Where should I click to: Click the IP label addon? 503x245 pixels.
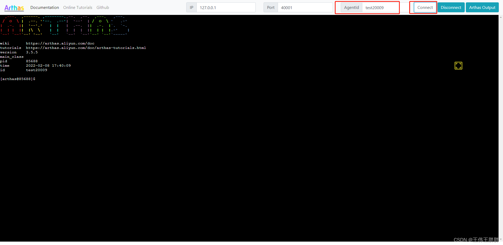pos(192,8)
